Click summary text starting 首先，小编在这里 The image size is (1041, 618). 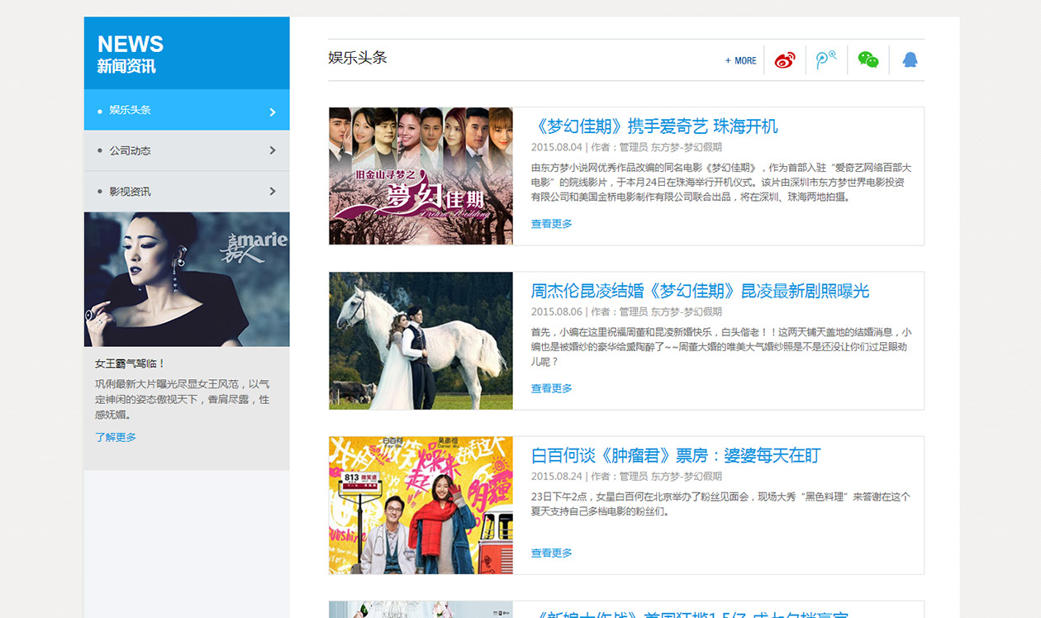(720, 346)
